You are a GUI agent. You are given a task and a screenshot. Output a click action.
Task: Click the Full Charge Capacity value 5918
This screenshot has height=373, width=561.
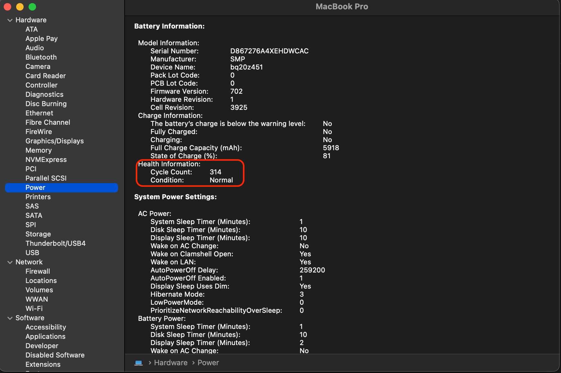click(x=331, y=148)
